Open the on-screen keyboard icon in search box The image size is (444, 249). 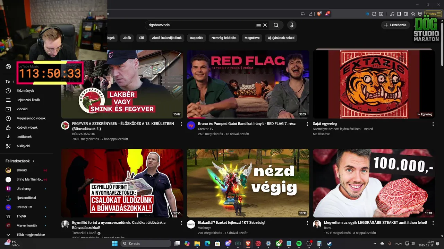258,25
